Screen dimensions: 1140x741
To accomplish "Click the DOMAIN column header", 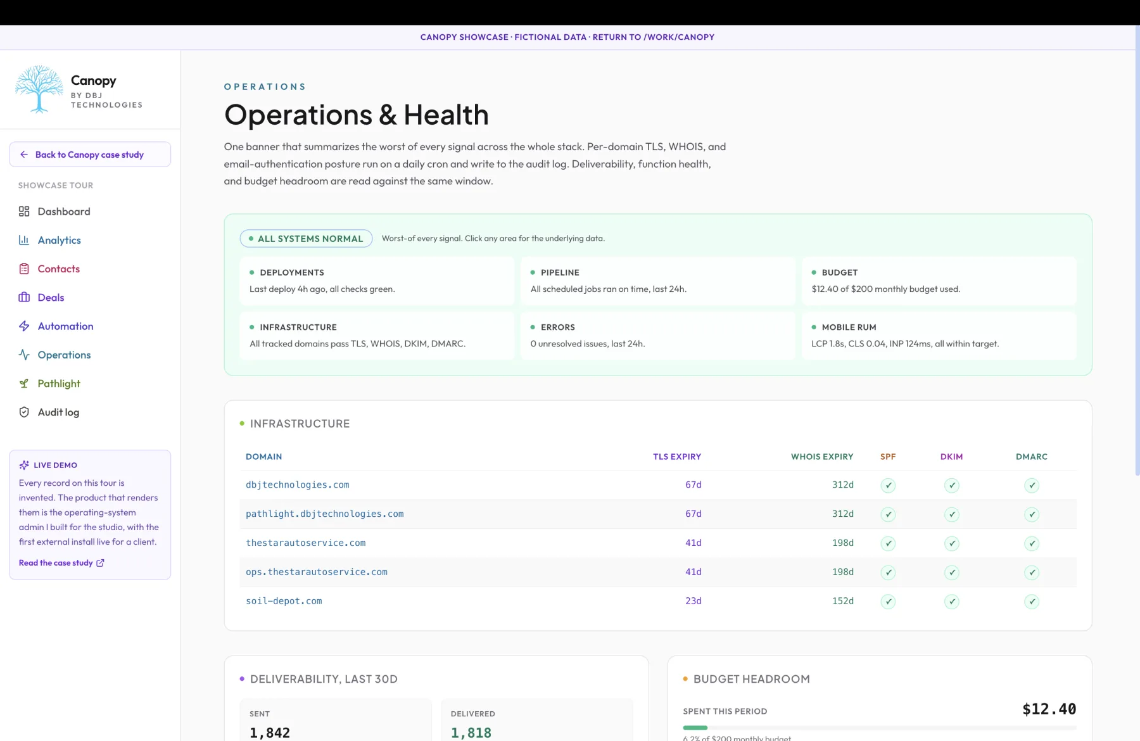I will point(264,457).
